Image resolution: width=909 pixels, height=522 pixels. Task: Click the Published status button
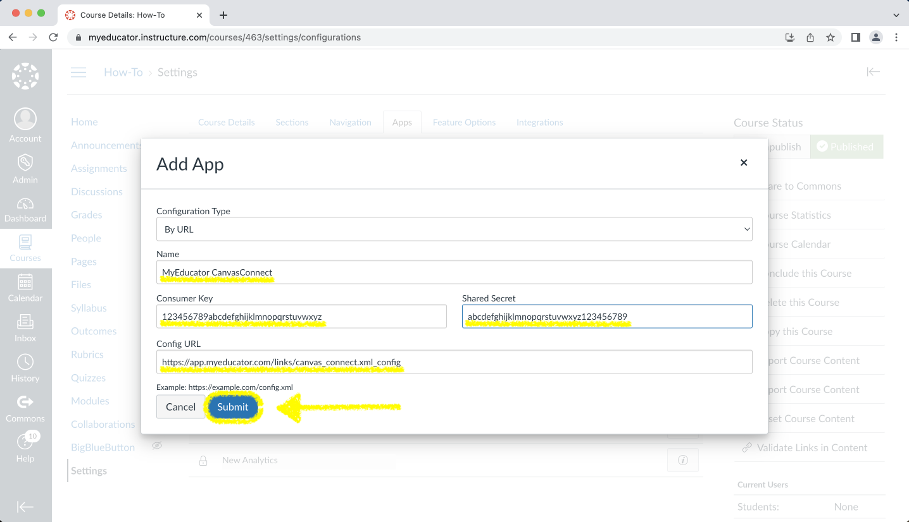846,147
